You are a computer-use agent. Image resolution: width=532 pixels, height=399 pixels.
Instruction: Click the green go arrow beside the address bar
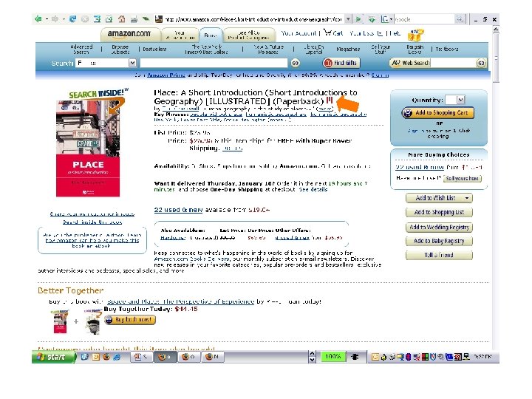pos(358,19)
